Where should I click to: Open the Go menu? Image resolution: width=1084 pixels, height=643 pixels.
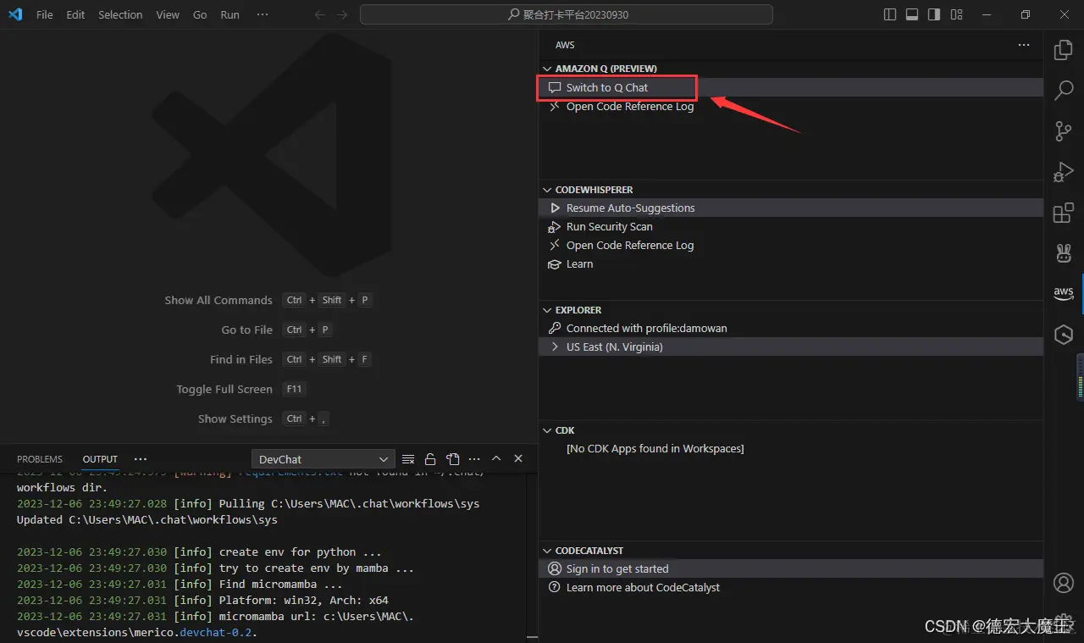click(200, 14)
